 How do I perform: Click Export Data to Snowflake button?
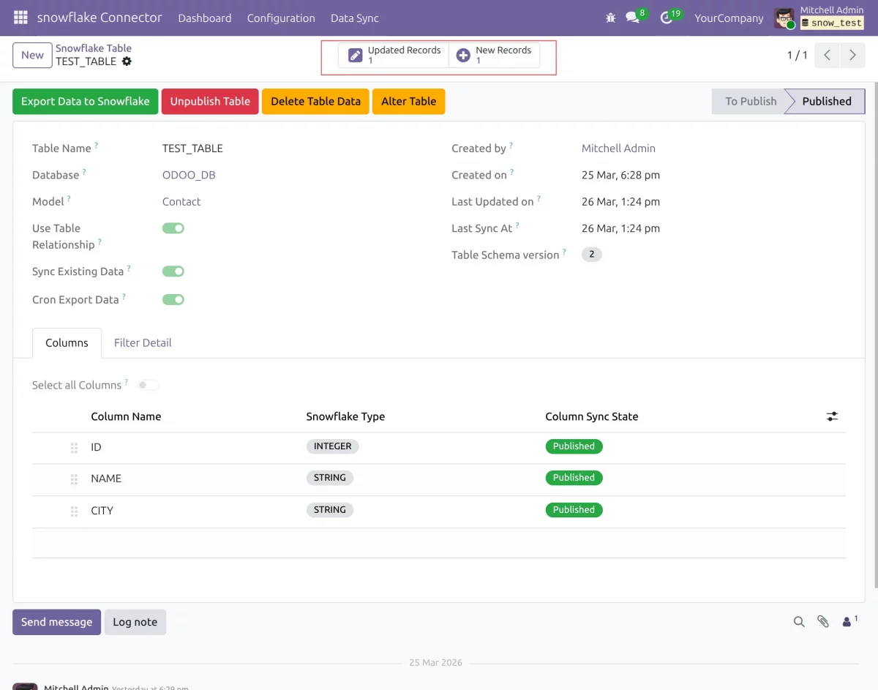tap(85, 102)
